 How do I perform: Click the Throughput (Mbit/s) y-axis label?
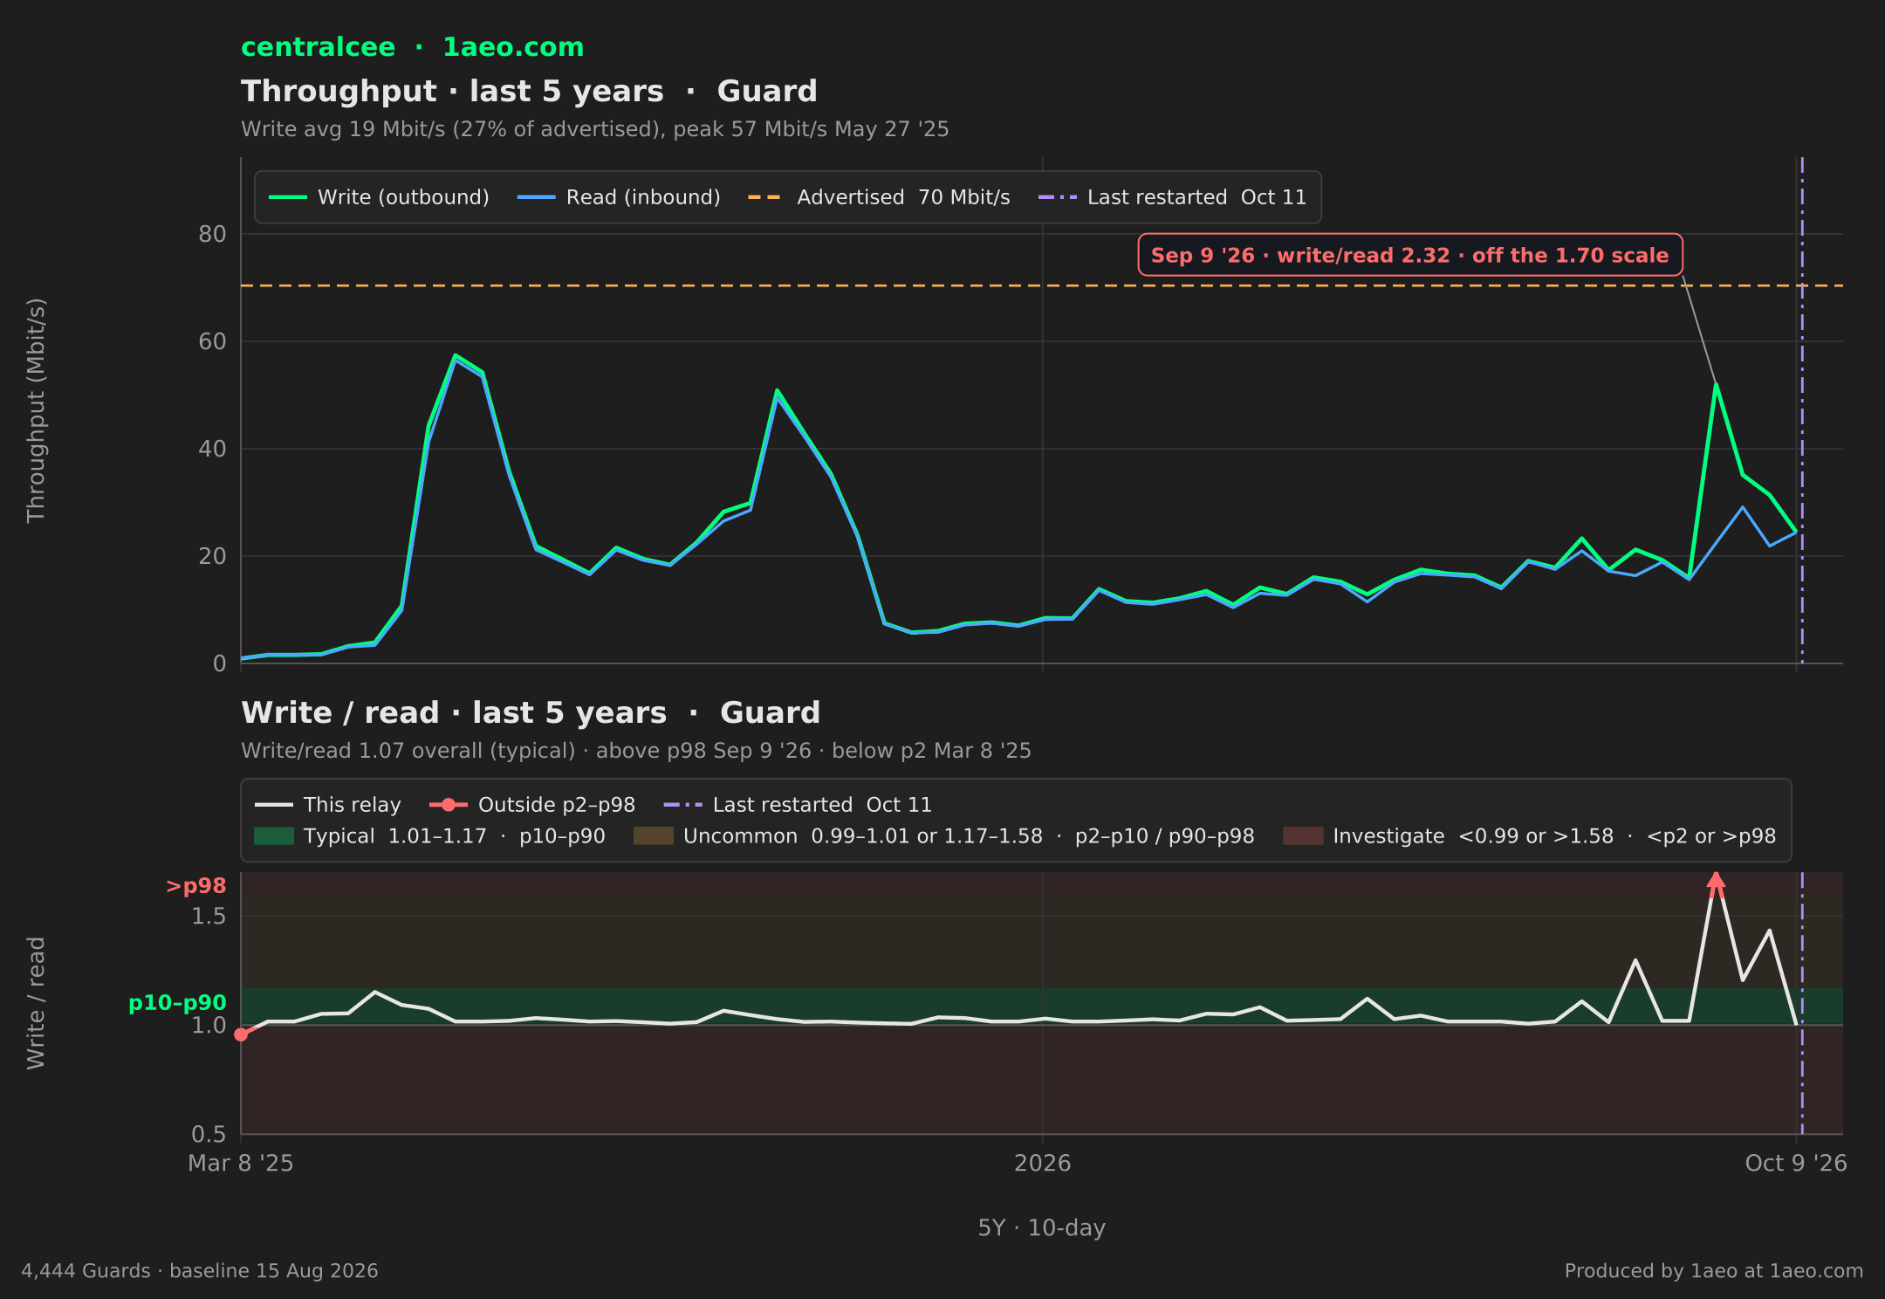[36, 410]
